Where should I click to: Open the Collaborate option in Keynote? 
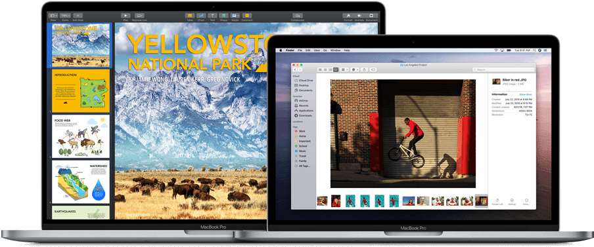[298, 16]
